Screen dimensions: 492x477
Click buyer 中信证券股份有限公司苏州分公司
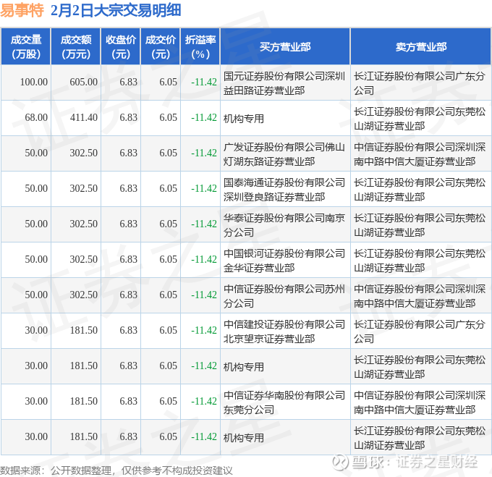click(x=284, y=296)
